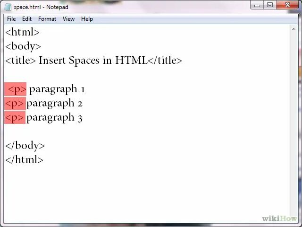Close the space.html Notepad window
302x227 pixels.
pos(287,5)
